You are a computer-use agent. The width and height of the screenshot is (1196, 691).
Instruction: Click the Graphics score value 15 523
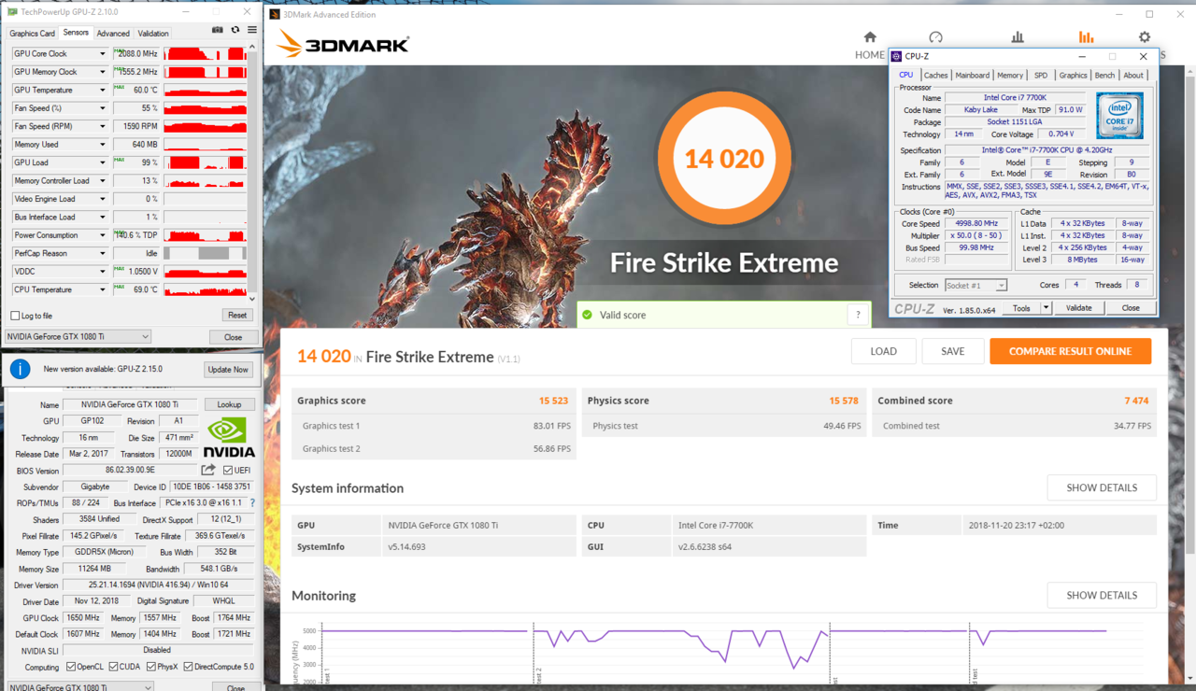coord(553,401)
